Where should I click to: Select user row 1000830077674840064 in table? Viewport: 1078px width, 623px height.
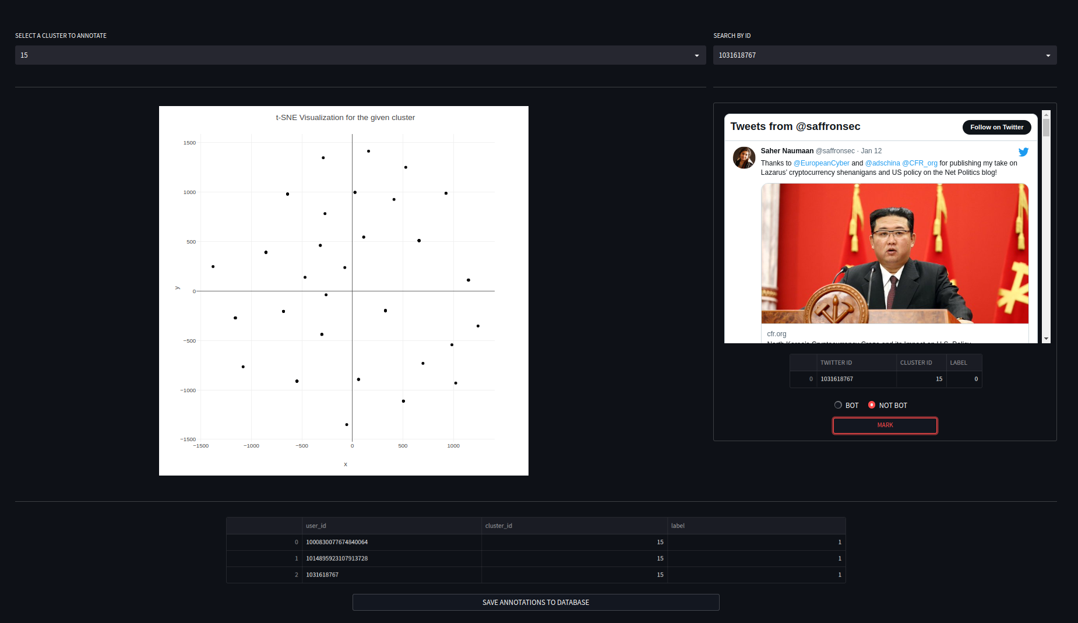point(337,542)
